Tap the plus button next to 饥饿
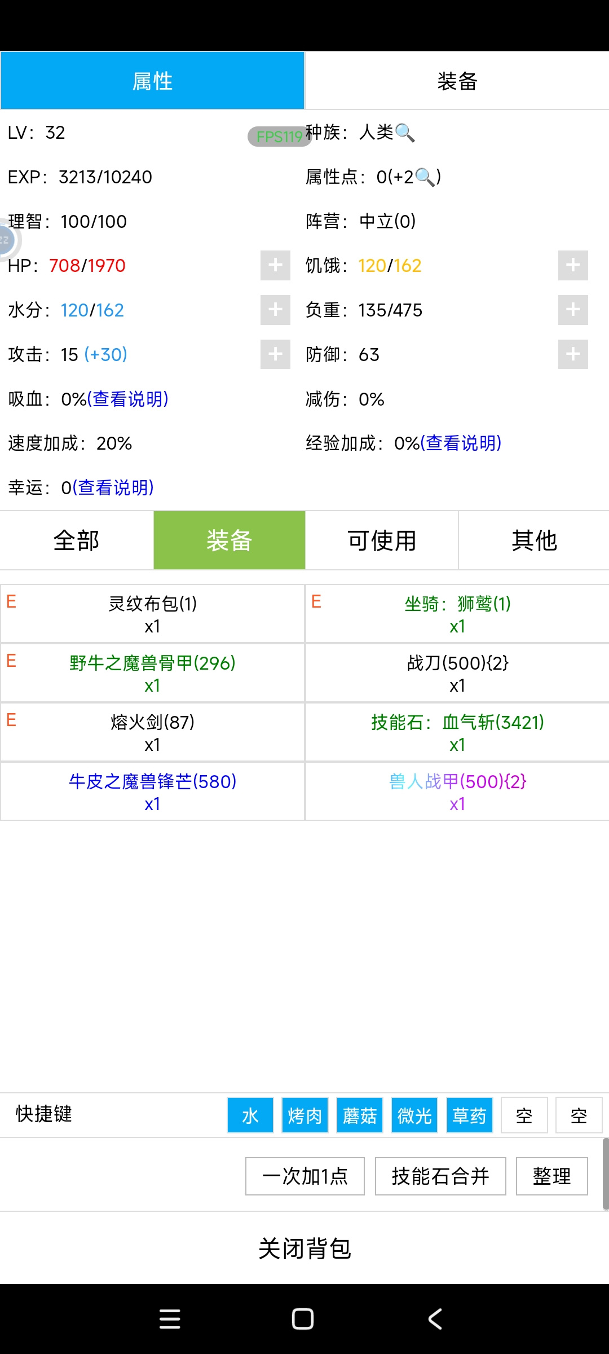Image resolution: width=609 pixels, height=1354 pixels. [573, 265]
